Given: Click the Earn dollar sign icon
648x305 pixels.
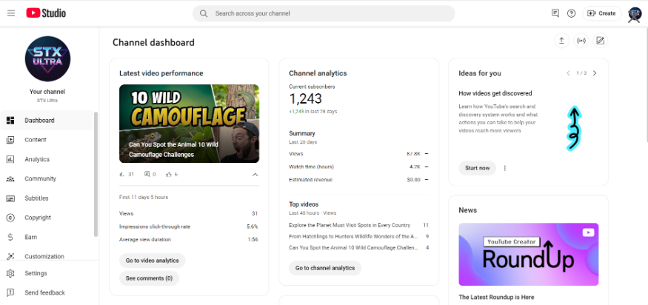Looking at the screenshot, I should click(x=10, y=237).
